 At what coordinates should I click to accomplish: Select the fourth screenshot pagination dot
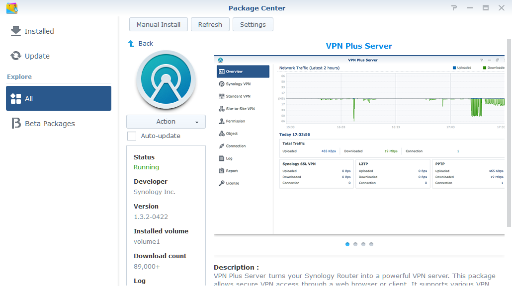(x=371, y=244)
